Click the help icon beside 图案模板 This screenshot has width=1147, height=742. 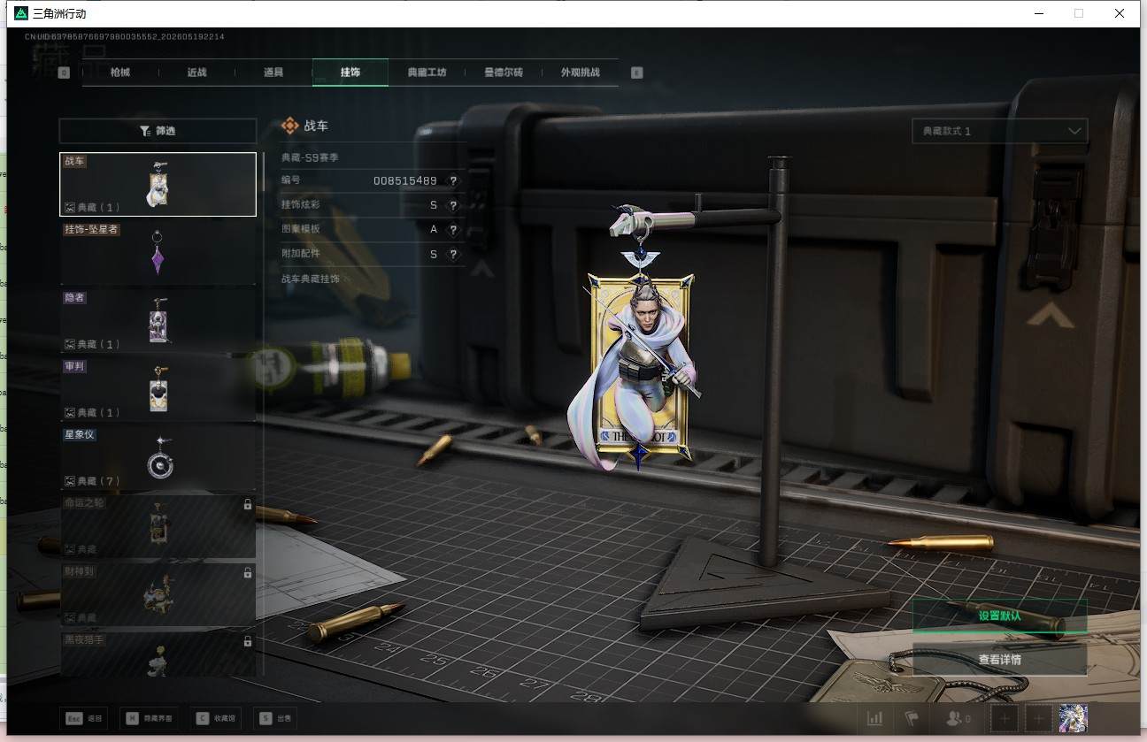[453, 230]
